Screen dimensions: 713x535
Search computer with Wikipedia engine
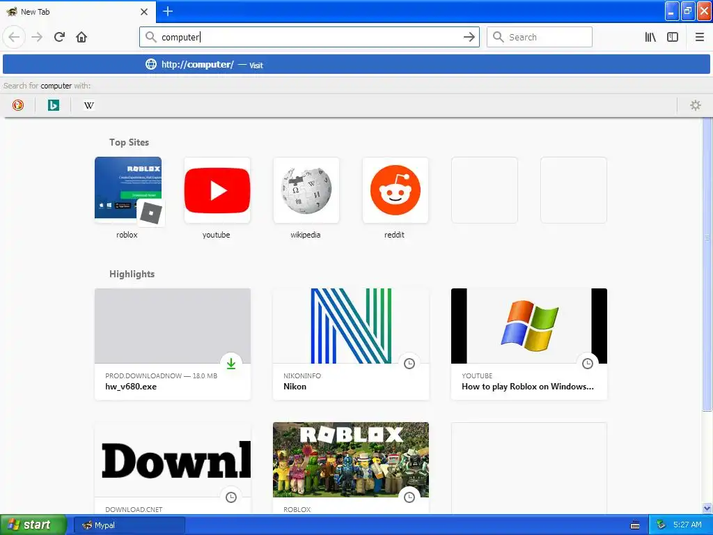pos(88,105)
